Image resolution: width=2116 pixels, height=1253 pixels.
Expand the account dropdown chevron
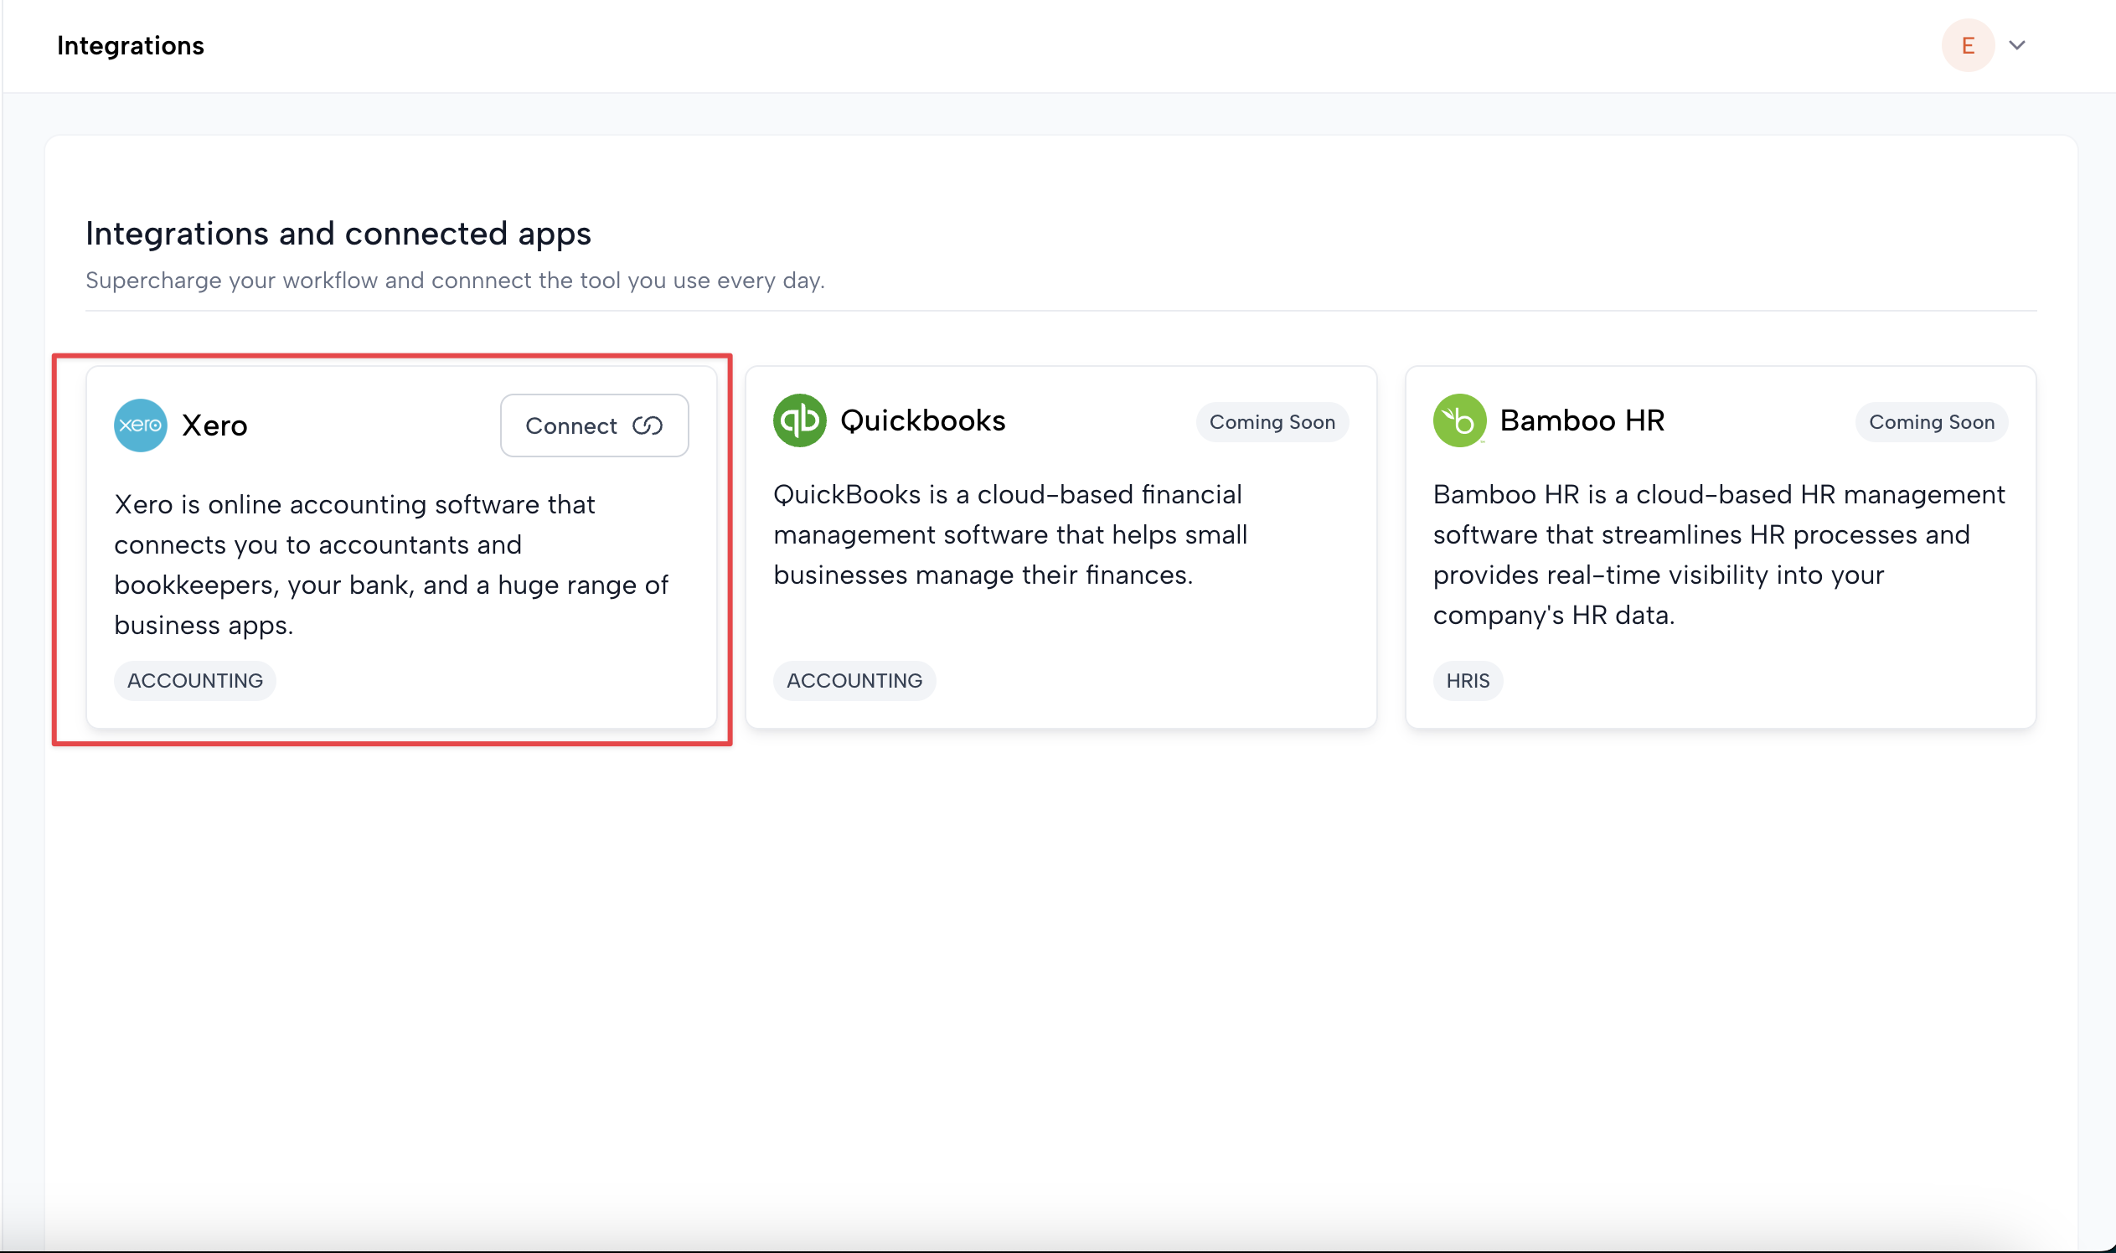point(2016,45)
